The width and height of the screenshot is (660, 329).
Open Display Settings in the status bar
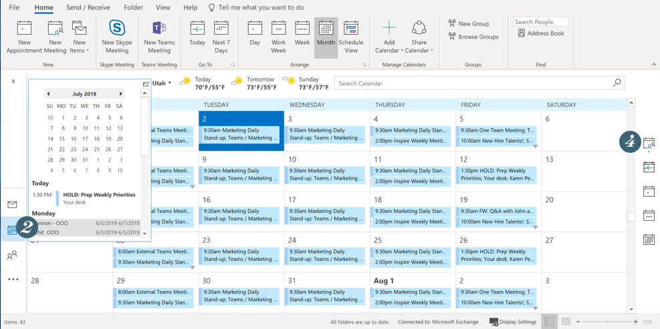click(513, 322)
